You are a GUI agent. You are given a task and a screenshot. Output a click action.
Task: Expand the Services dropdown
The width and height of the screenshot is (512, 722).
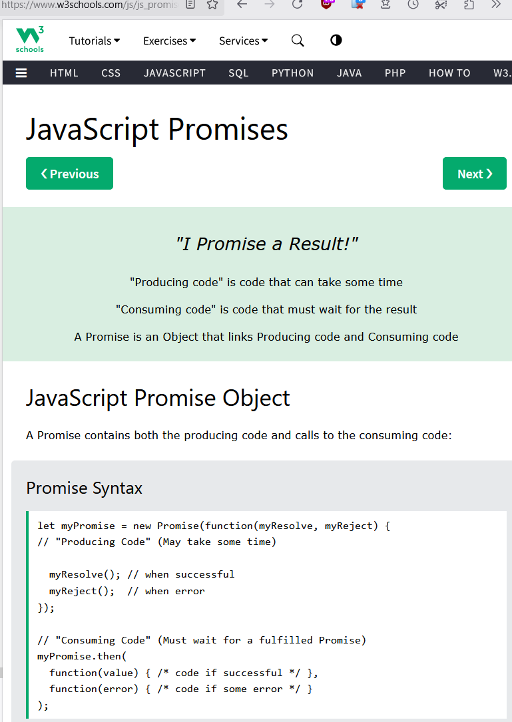tap(243, 41)
